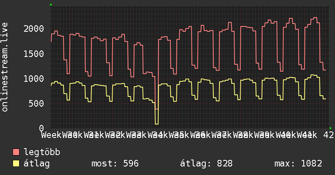
Task: Select the 'max: 1082' statistic
Action: (x=298, y=164)
